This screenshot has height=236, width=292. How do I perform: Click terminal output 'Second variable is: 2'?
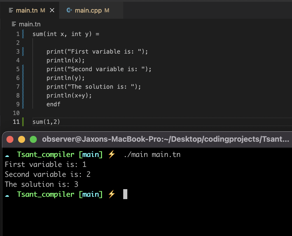(x=48, y=175)
